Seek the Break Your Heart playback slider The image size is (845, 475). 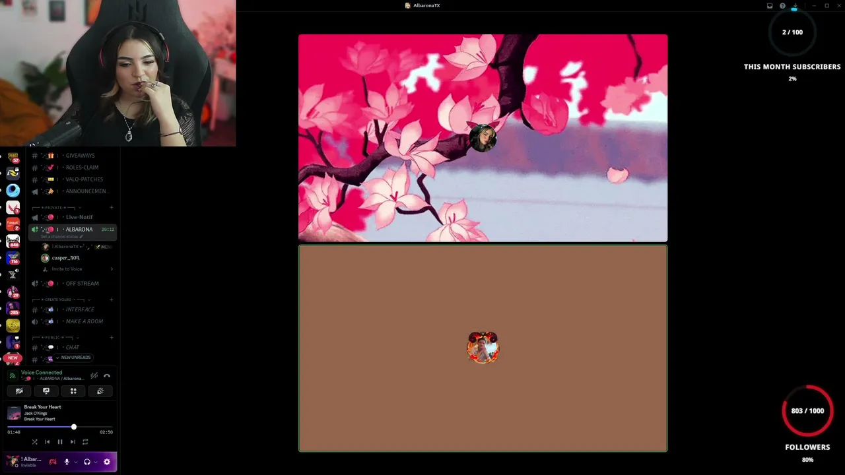tap(61, 427)
